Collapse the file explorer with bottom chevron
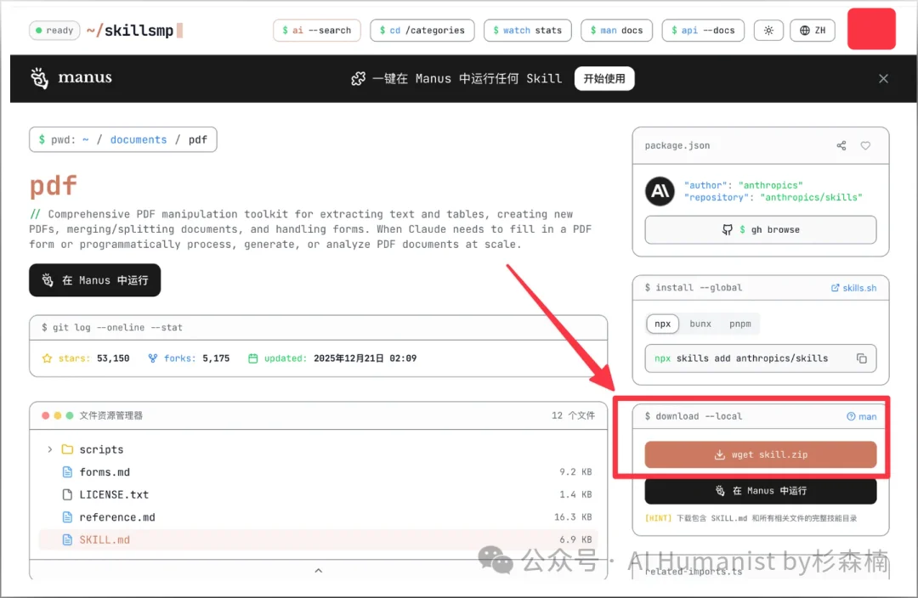The image size is (918, 598). [319, 571]
